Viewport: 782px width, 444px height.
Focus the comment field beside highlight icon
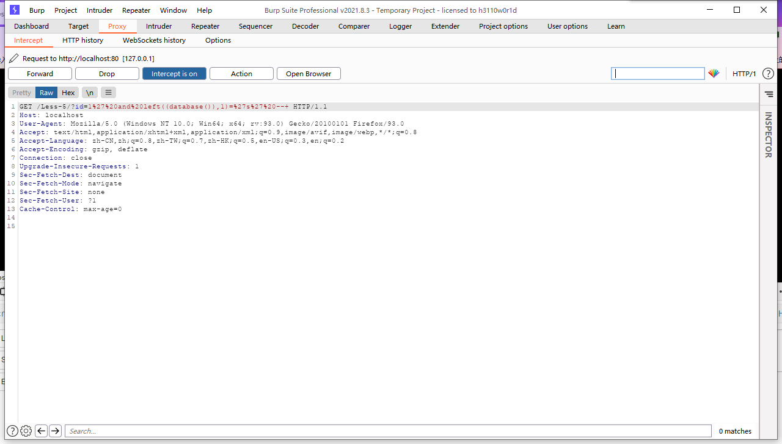(x=658, y=74)
